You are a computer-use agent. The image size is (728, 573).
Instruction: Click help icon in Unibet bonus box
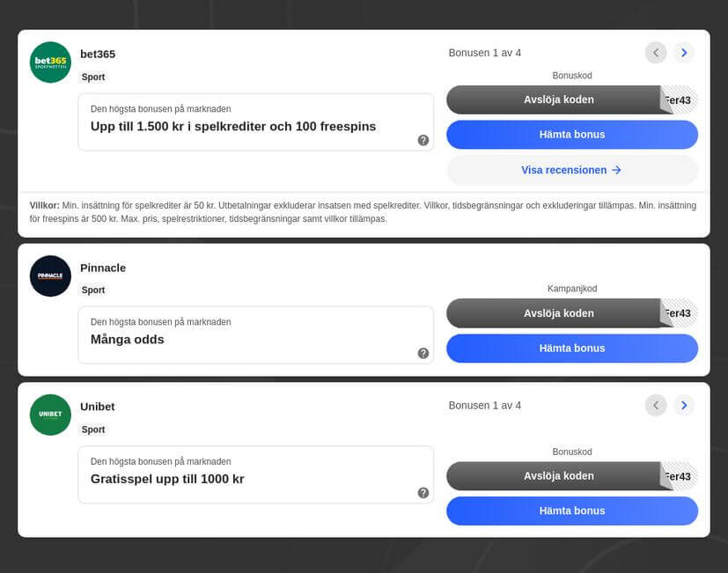[423, 493]
